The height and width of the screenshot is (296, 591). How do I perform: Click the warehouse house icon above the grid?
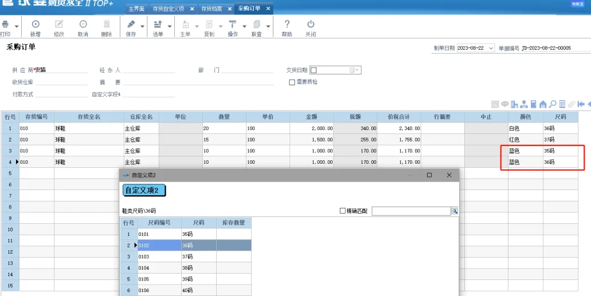point(543,104)
